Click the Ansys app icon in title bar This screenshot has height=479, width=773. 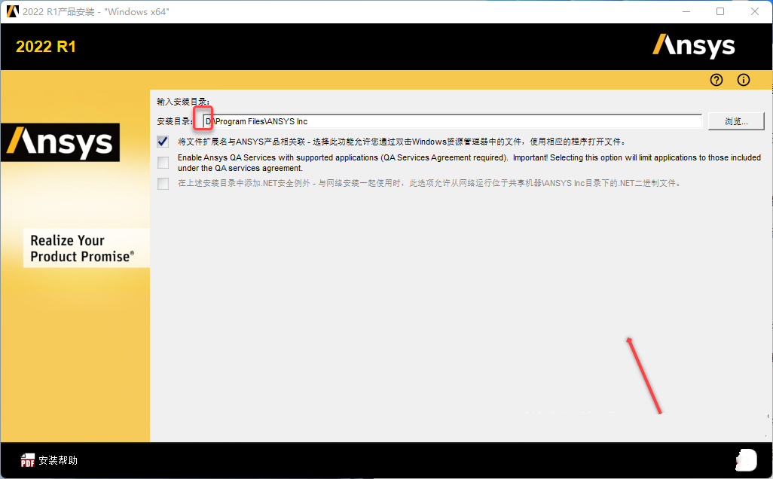12,11
